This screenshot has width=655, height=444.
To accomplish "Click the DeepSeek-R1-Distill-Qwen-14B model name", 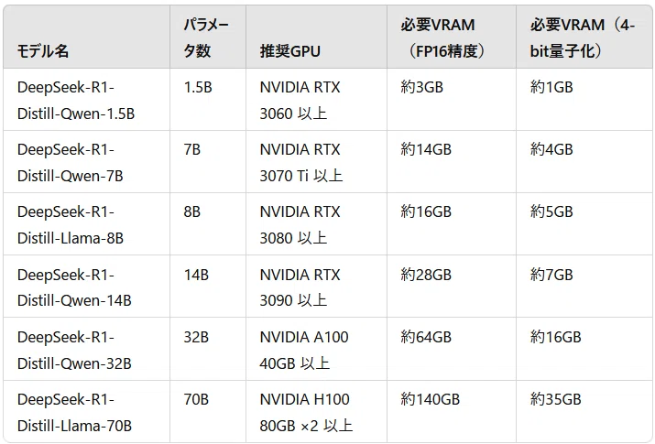I will [74, 287].
